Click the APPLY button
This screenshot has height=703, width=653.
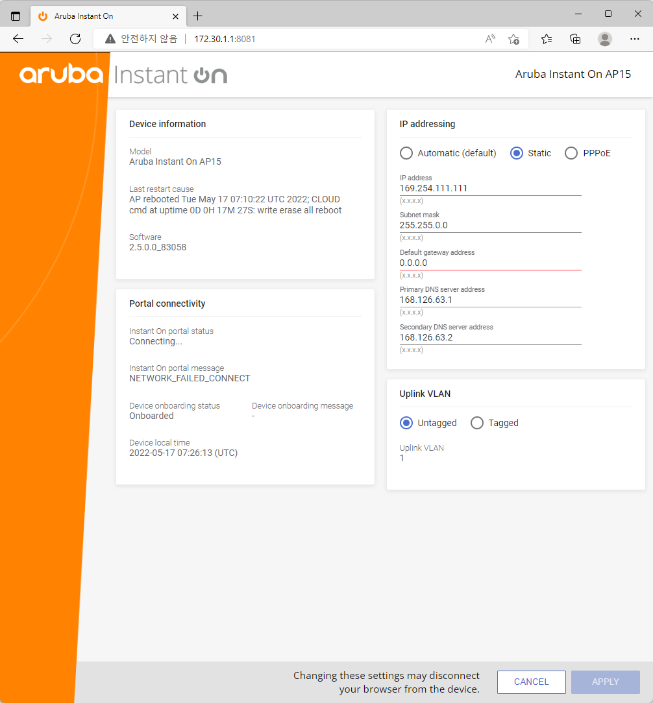(x=606, y=682)
